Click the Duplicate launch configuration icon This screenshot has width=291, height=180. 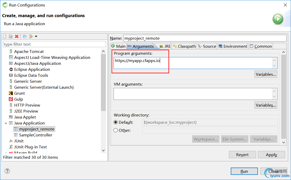[x=11, y=36]
